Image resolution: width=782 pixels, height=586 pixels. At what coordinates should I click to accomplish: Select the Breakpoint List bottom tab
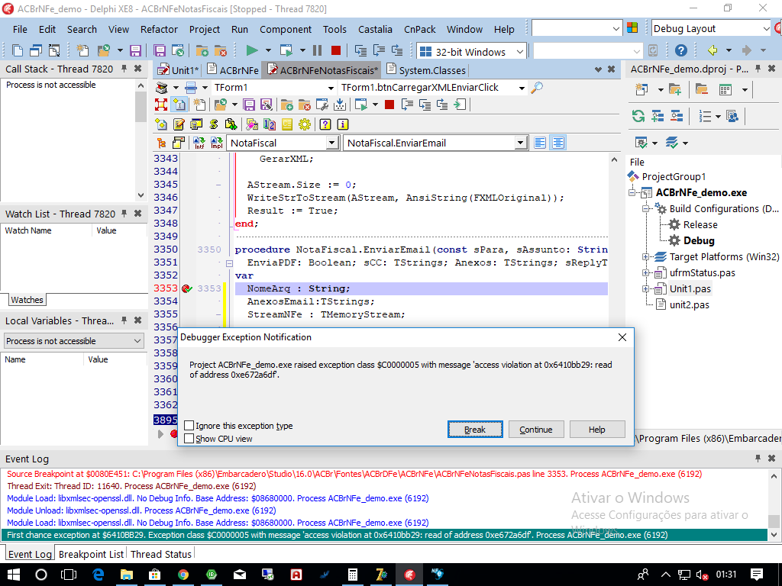pos(91,554)
